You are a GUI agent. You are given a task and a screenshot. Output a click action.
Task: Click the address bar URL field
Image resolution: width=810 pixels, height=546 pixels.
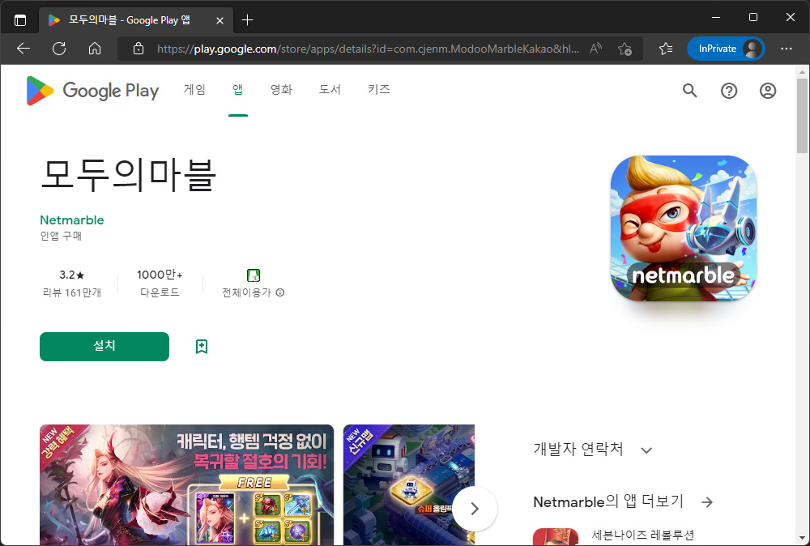click(368, 49)
